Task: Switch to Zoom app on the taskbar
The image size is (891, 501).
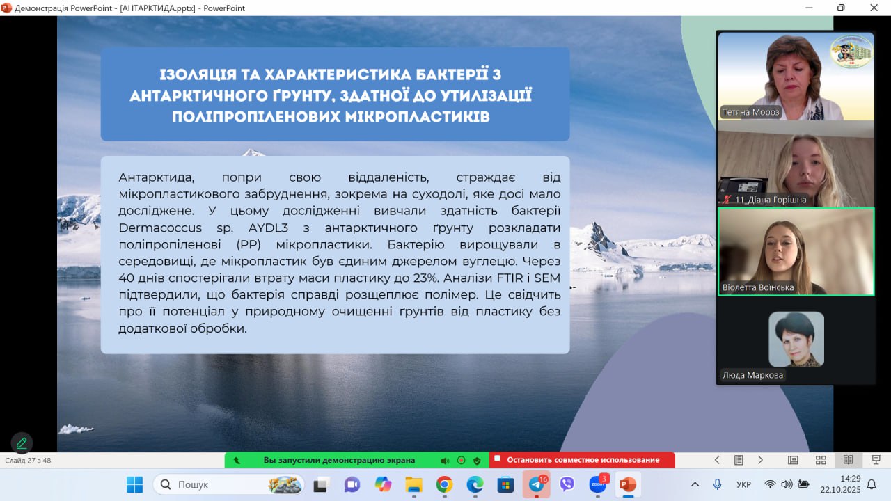Action: tap(598, 484)
